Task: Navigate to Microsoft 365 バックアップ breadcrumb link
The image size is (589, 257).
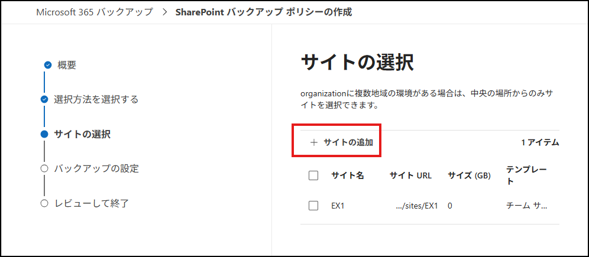Action: click(94, 12)
